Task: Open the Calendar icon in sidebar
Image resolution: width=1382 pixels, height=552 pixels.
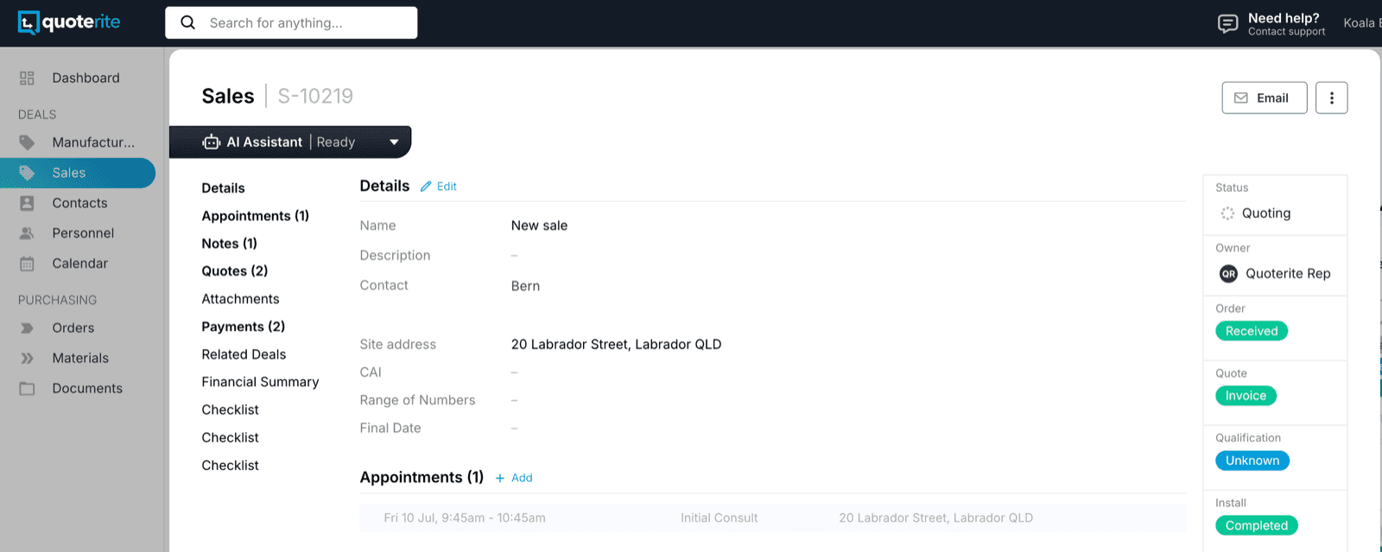Action: point(27,263)
